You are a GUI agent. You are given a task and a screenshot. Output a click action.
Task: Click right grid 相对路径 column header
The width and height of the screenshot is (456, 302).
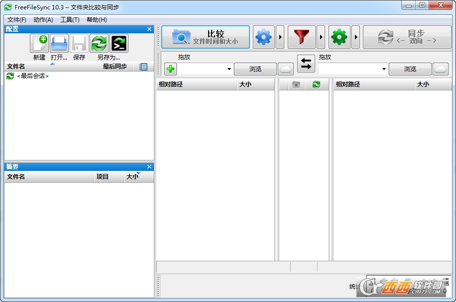[x=374, y=84]
